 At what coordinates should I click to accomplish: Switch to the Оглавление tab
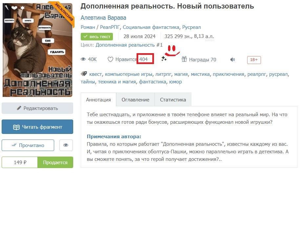coord(135,99)
